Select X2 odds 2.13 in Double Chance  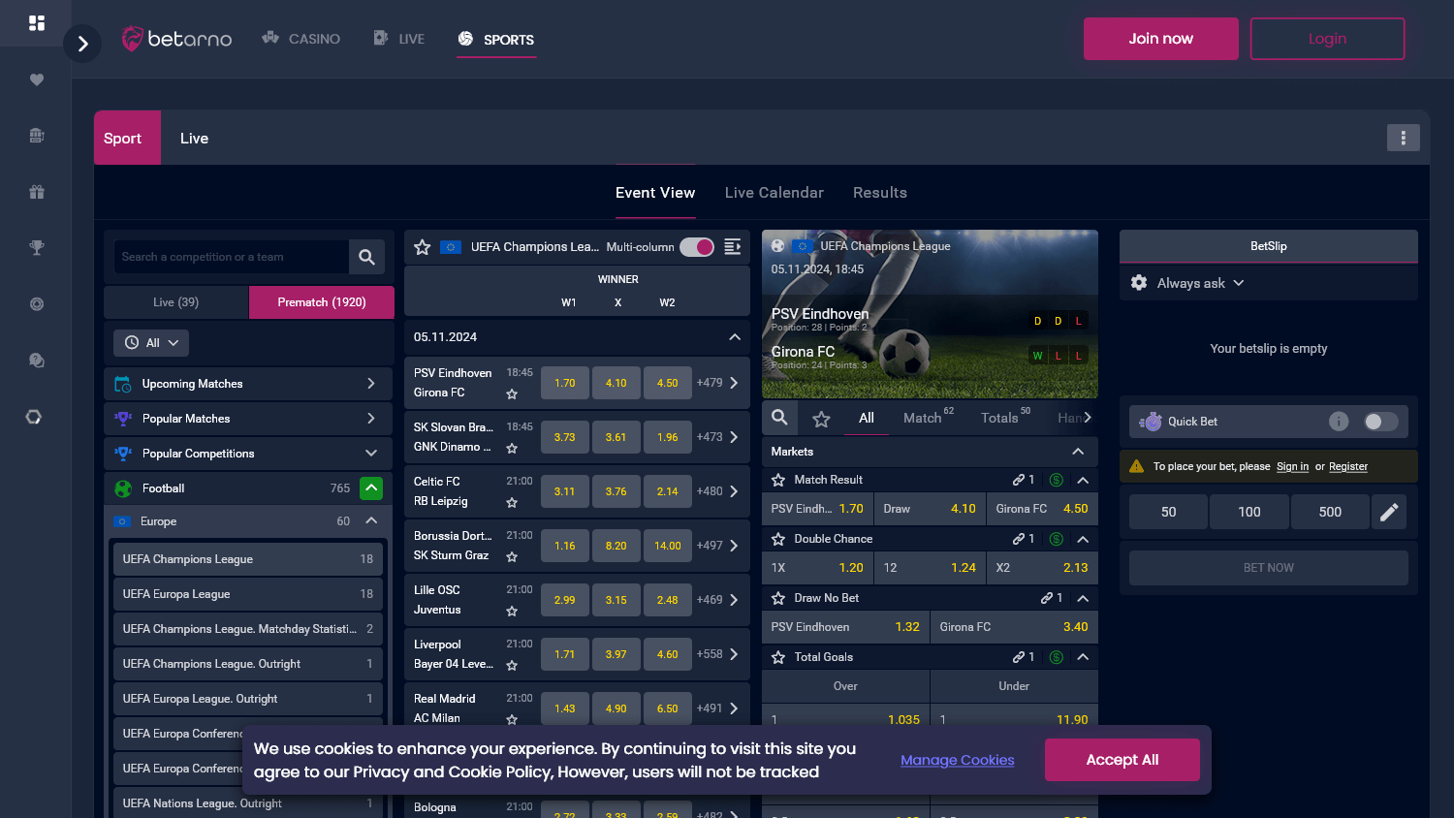pos(1042,568)
